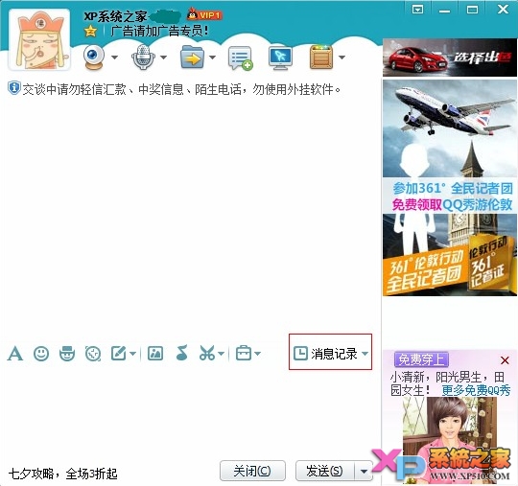Create discussion group with chat-plus icon
518x486 pixels.
(x=241, y=58)
